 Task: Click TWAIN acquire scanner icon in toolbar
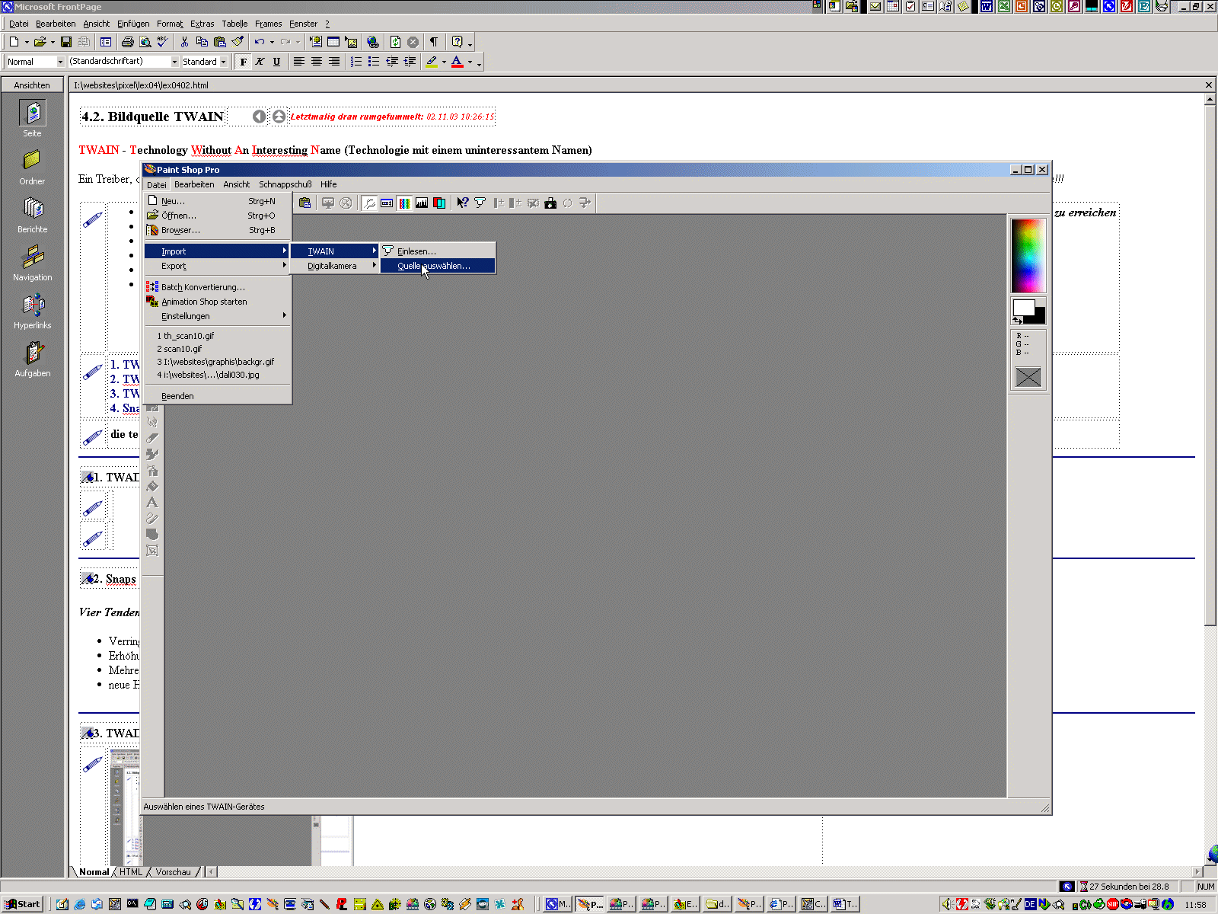480,203
